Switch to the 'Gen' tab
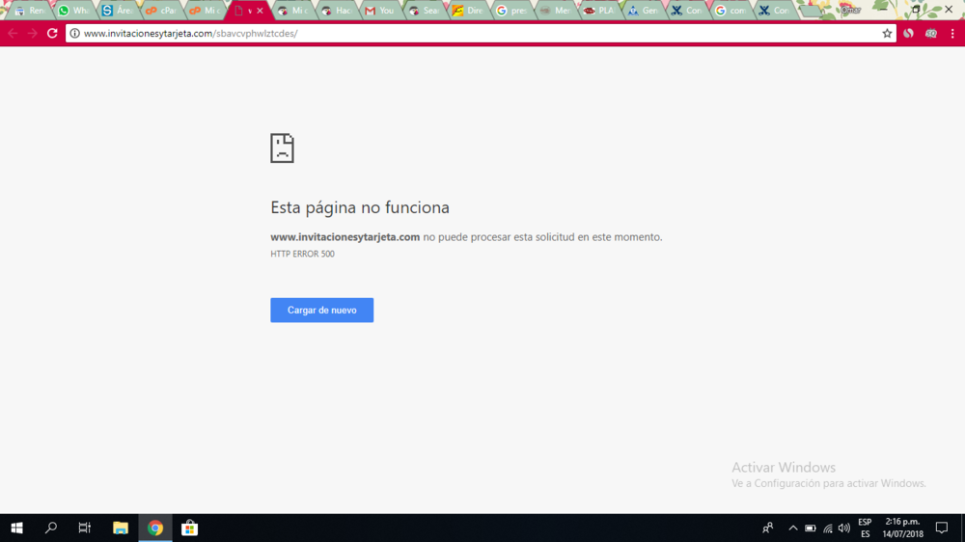The width and height of the screenshot is (965, 542). tap(643, 11)
